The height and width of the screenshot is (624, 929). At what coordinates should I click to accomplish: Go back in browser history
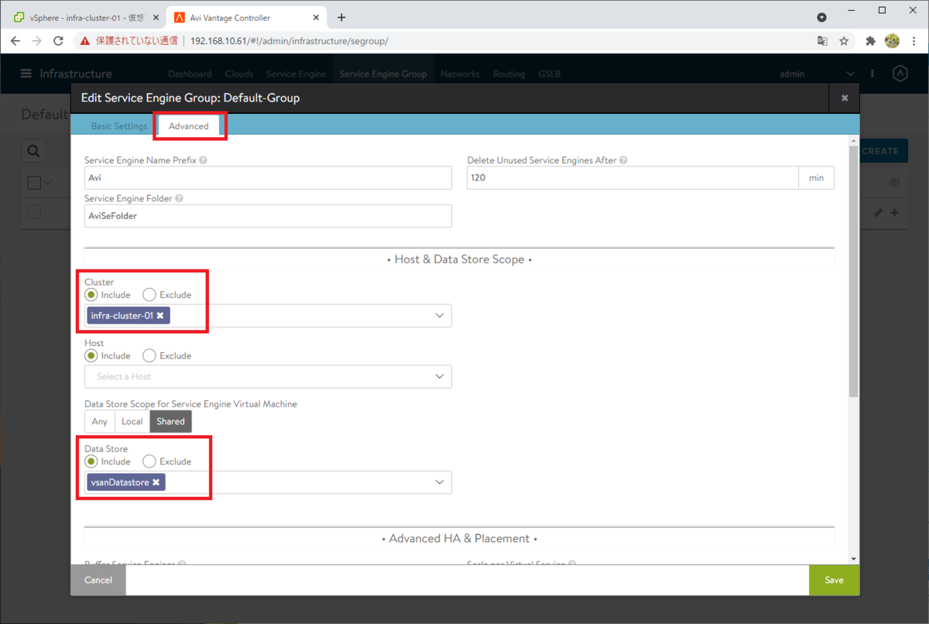click(x=15, y=41)
